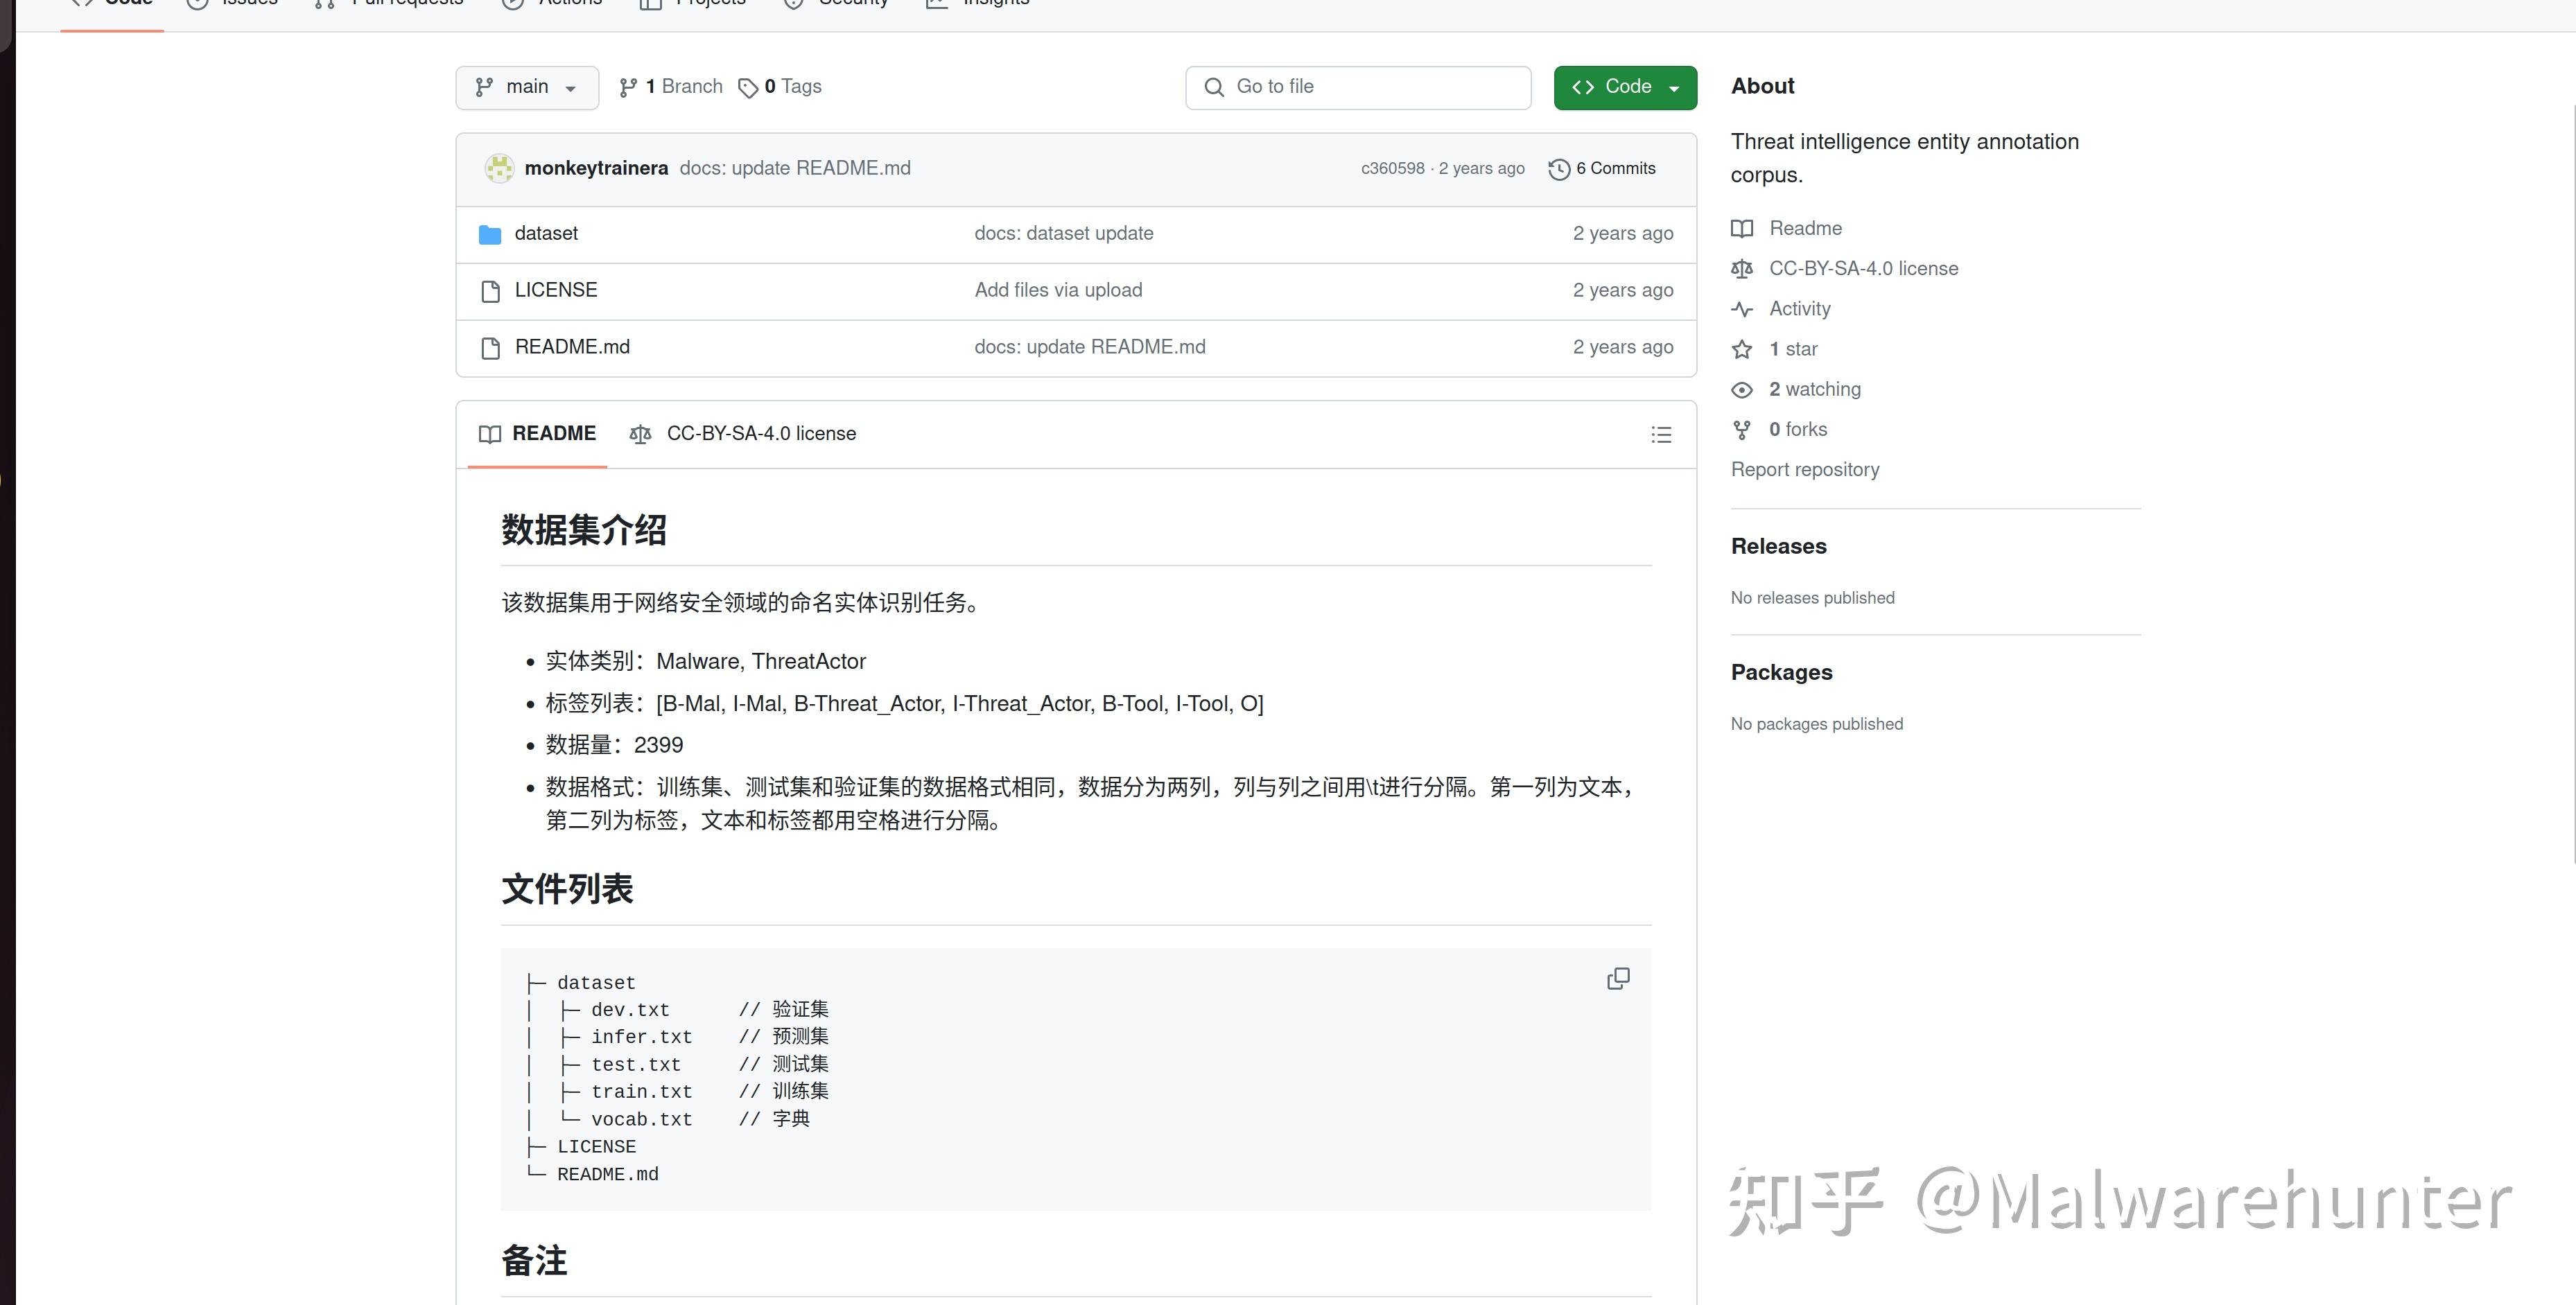Click the Activity pulse icon in the sidebar
This screenshot has width=2576, height=1305.
pos(1742,309)
